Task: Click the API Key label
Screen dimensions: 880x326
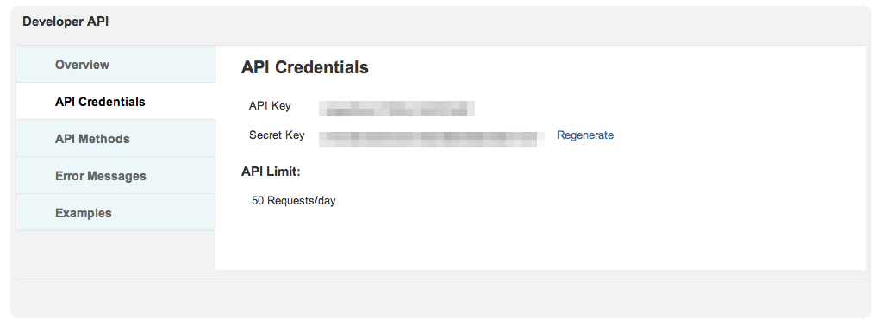Action: [x=270, y=105]
